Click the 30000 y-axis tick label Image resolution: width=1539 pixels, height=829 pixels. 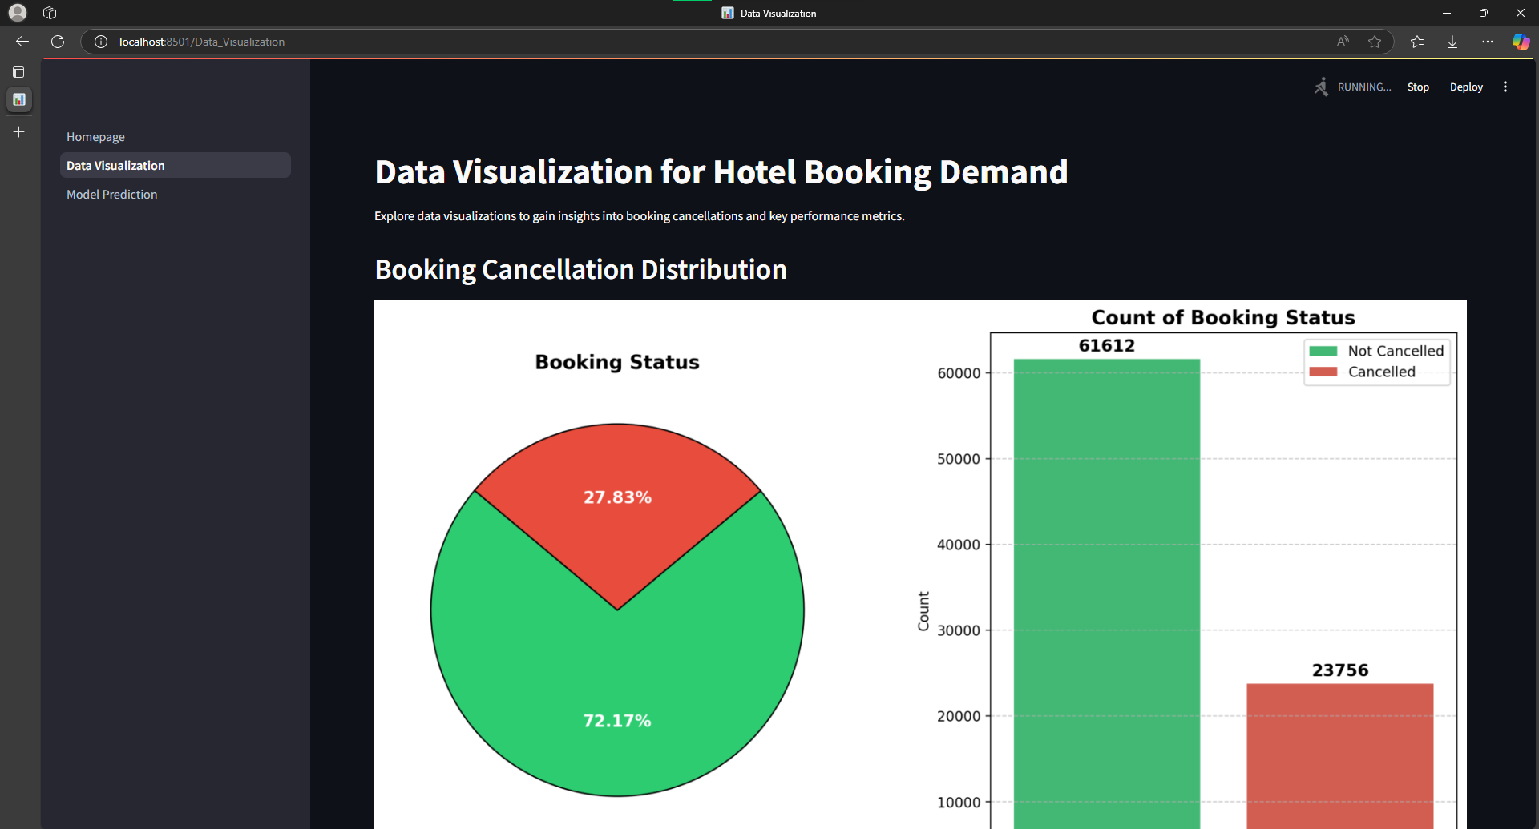tap(959, 630)
